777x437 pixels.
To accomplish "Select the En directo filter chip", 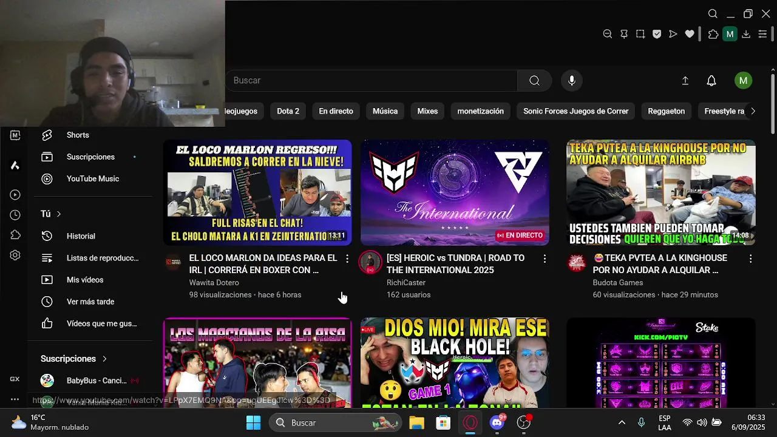I will (336, 111).
